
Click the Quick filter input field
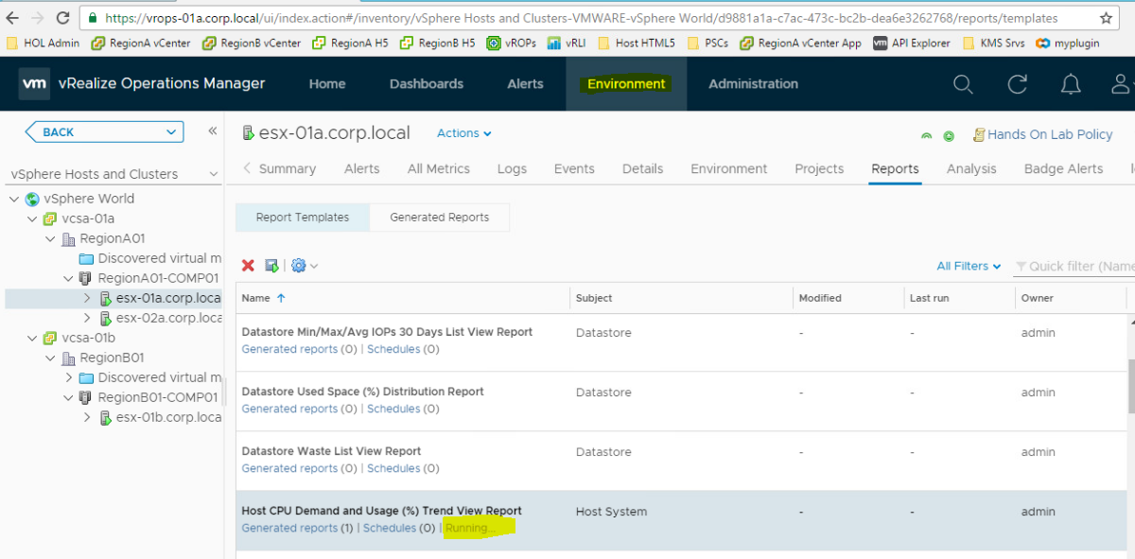tap(1074, 267)
